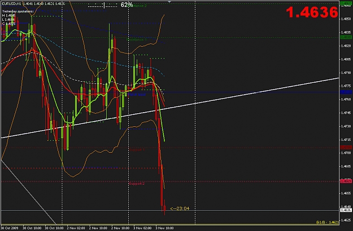Click the '2 Nov 10:00' time axis label
The width and height of the screenshot is (353, 231).
98,228
